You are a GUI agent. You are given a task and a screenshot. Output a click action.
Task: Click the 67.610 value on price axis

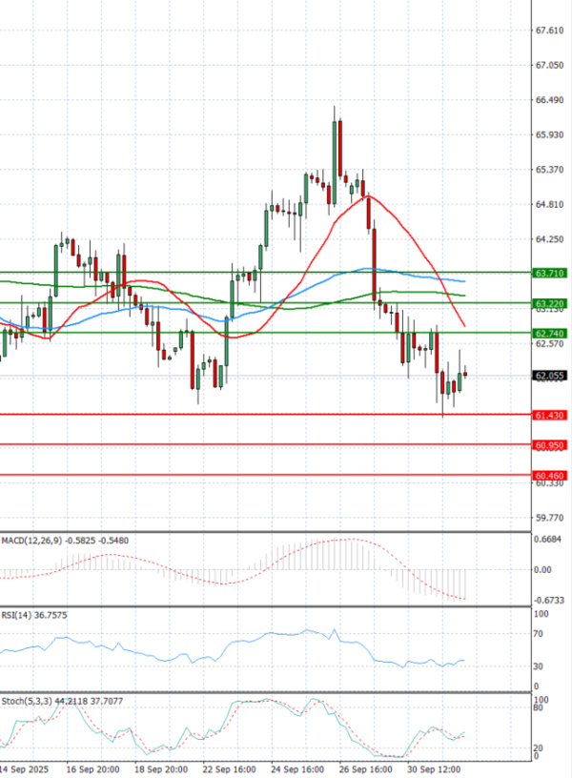coord(550,31)
